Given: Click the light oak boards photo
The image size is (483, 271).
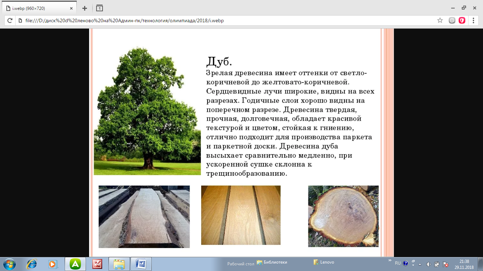Looking at the screenshot, I should pyautogui.click(x=241, y=215).
